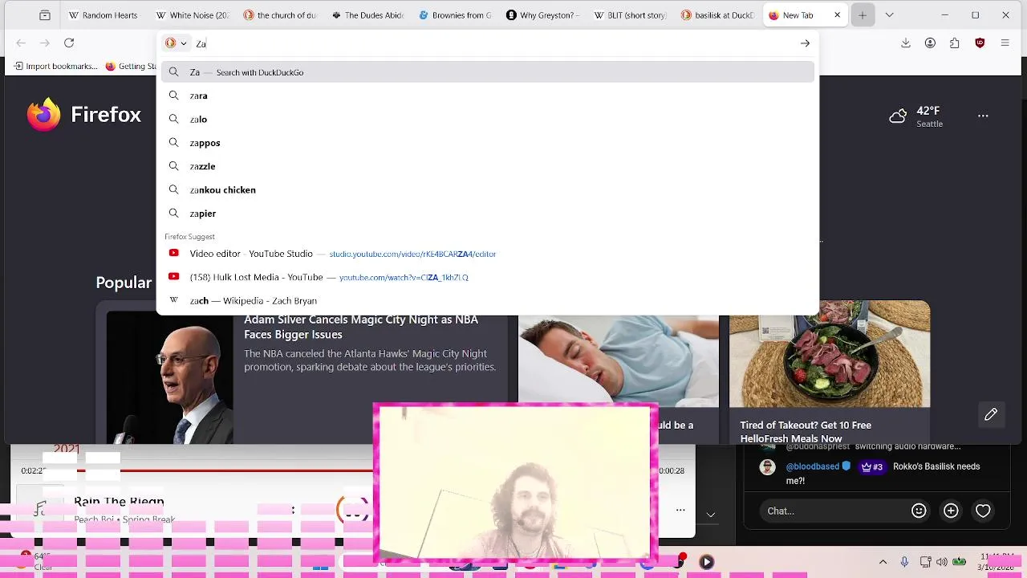Select the 'zazzle' search suggestion
This screenshot has height=578, width=1027.
(x=488, y=166)
